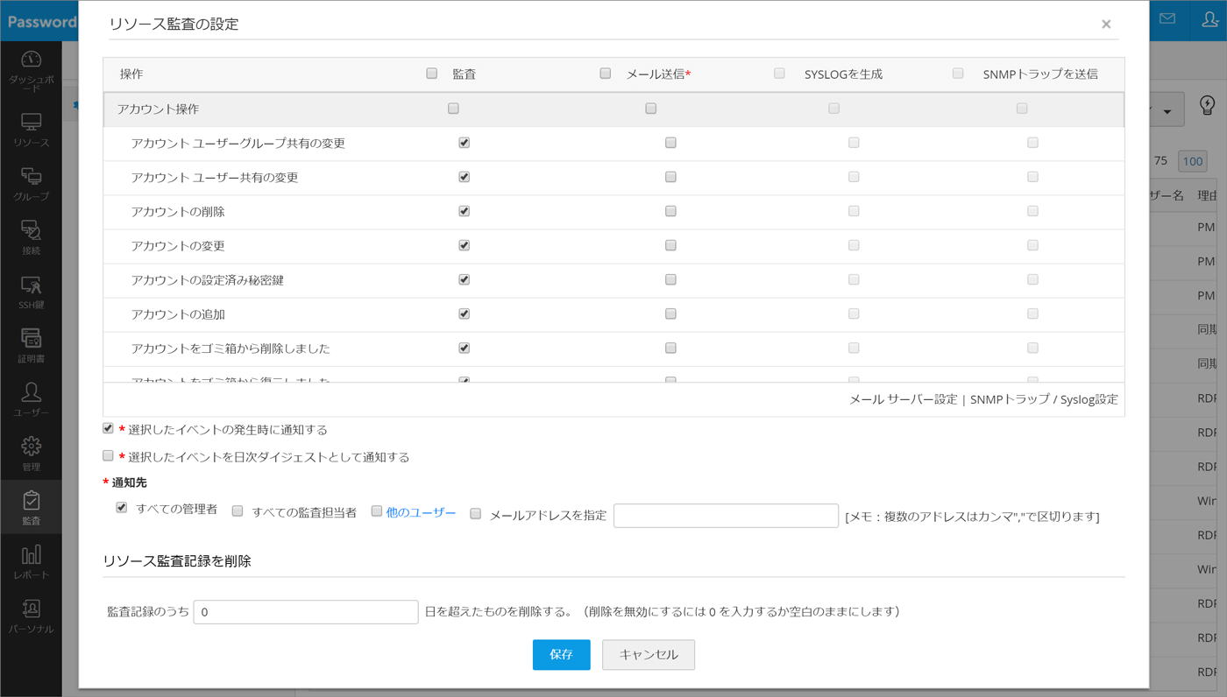Close the リソース監査の設定 dialog
The width and height of the screenshot is (1227, 697).
1106,25
